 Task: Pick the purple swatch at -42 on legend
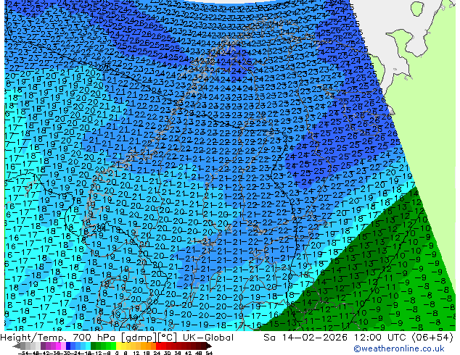tap(43, 346)
